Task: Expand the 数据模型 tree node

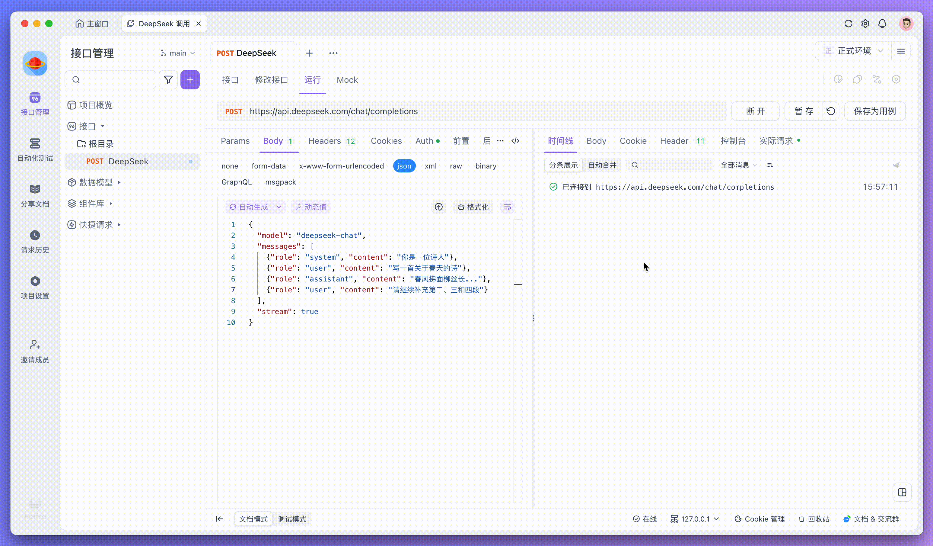Action: tap(119, 182)
